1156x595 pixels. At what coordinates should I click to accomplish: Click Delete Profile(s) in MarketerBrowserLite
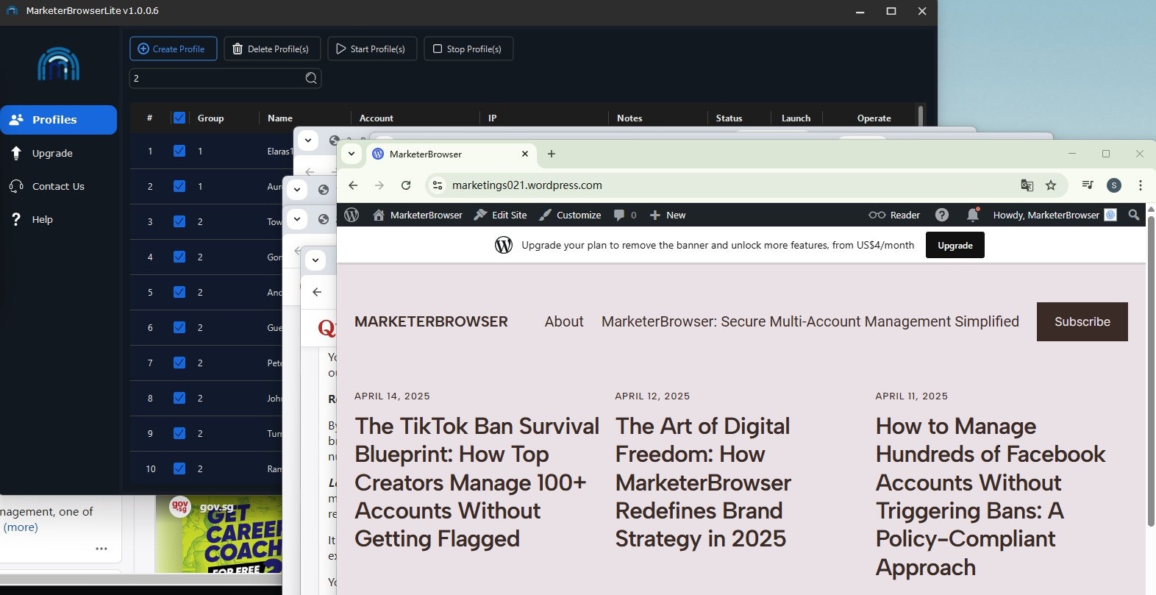tap(272, 49)
